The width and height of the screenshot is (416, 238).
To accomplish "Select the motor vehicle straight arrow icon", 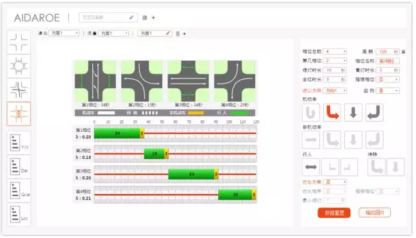I will click(353, 113).
